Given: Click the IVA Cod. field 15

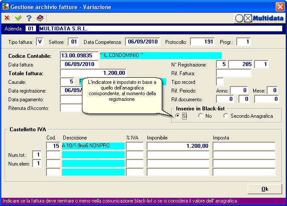Looking at the screenshot, I should (x=53, y=146).
